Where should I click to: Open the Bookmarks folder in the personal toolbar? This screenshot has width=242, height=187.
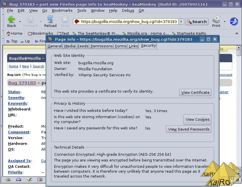click(40, 34)
